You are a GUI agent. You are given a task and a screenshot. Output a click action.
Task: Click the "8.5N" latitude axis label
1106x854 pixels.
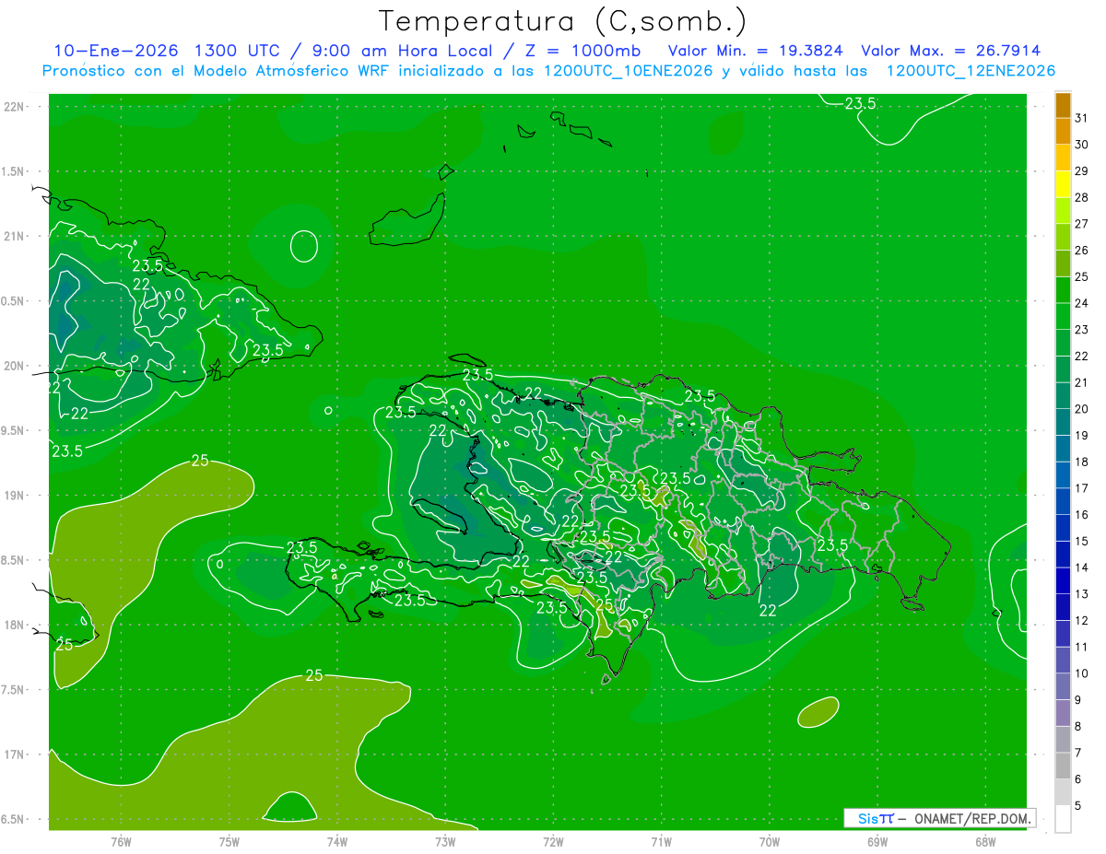tap(14, 560)
